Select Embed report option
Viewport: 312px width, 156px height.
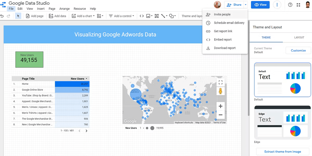(x=225, y=40)
